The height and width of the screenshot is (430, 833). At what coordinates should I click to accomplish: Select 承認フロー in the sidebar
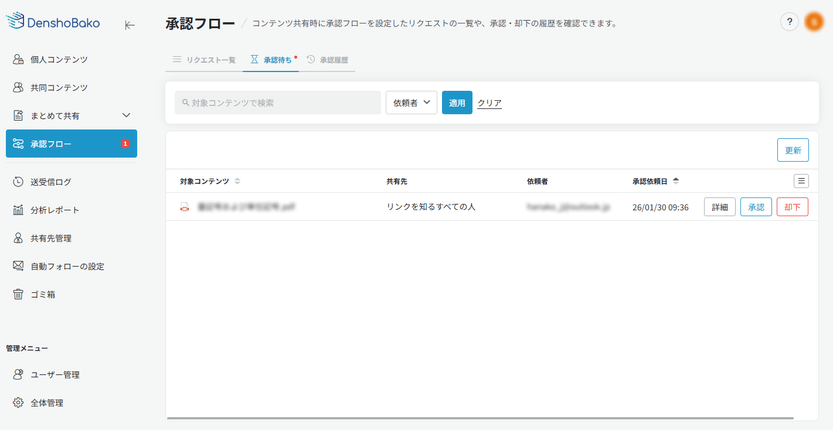(72, 144)
